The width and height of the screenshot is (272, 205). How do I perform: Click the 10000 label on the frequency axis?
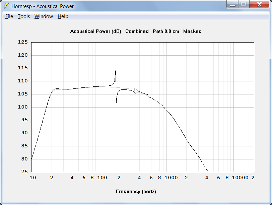pyautogui.click(x=240, y=178)
